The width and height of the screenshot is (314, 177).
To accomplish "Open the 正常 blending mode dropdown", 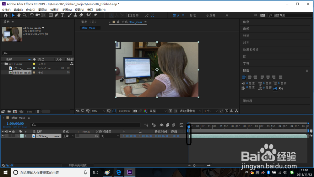I will [68, 136].
